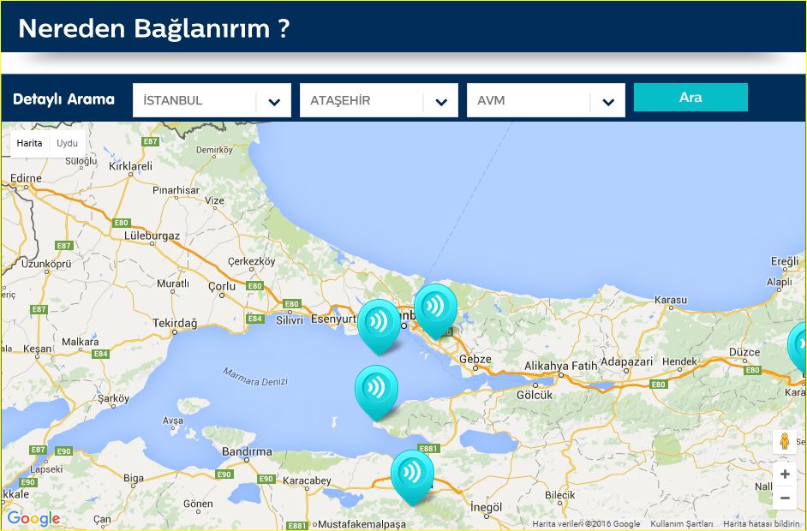Open Google logo link on map
The width and height of the screenshot is (807, 531).
33,518
